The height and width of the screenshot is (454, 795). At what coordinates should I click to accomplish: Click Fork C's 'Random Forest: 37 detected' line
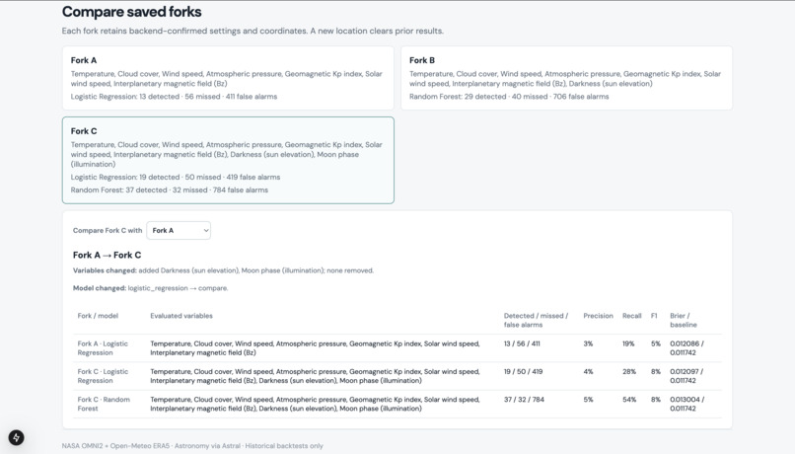click(170, 189)
